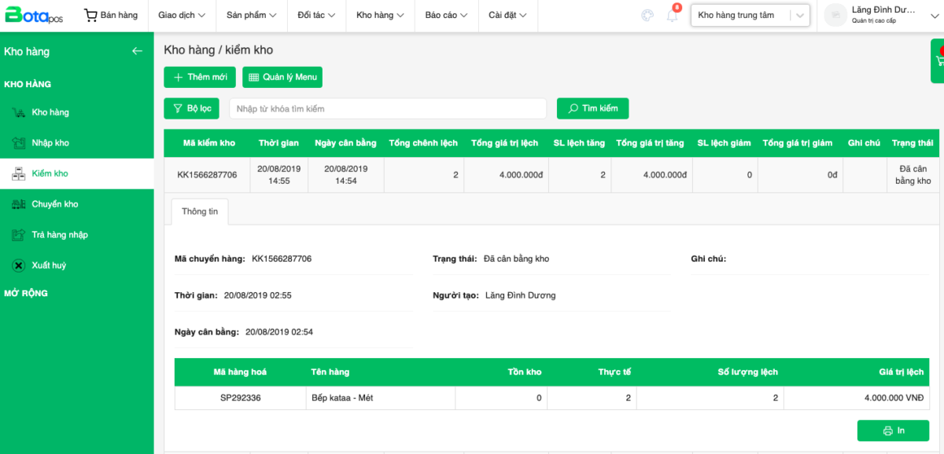
Task: Click the user avatar icon
Action: point(835,15)
